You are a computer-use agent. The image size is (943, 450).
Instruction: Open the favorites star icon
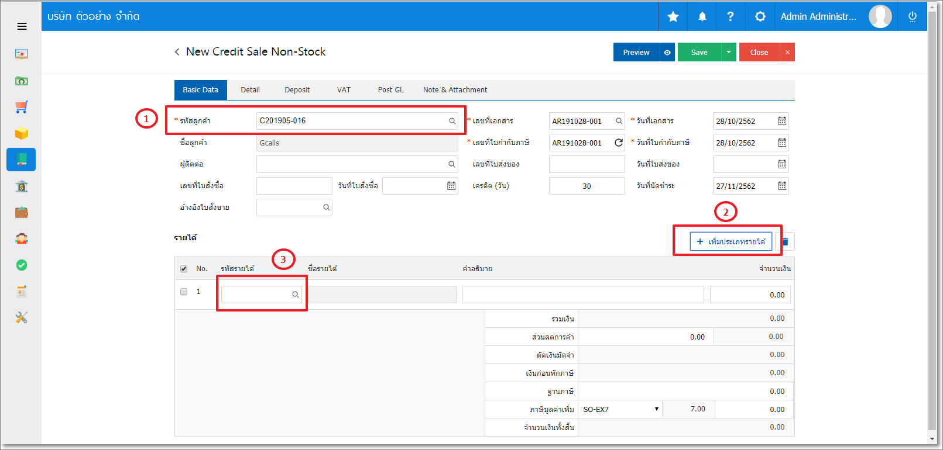point(673,16)
